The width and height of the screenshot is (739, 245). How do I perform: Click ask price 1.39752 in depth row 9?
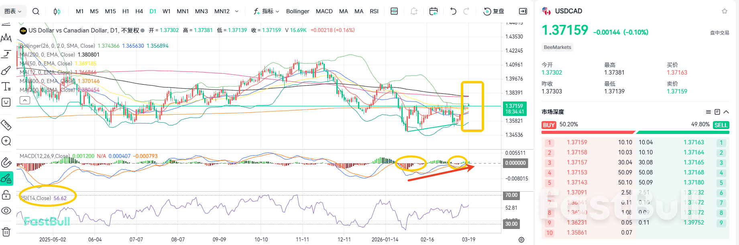coord(694,223)
